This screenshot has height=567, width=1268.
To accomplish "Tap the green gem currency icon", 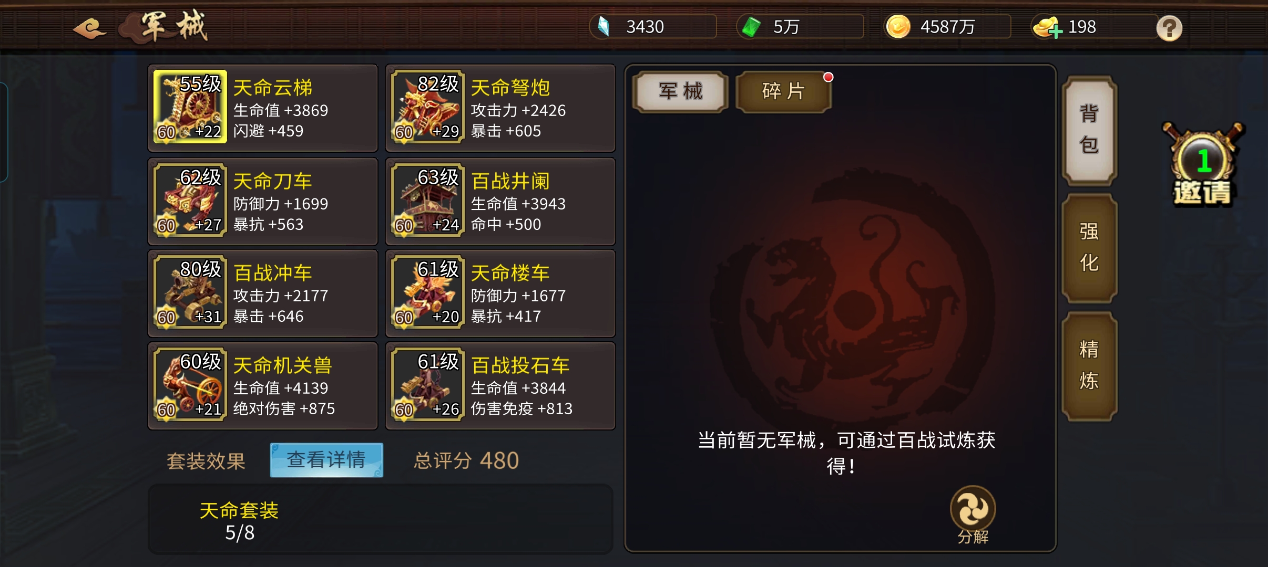I will coord(751,27).
